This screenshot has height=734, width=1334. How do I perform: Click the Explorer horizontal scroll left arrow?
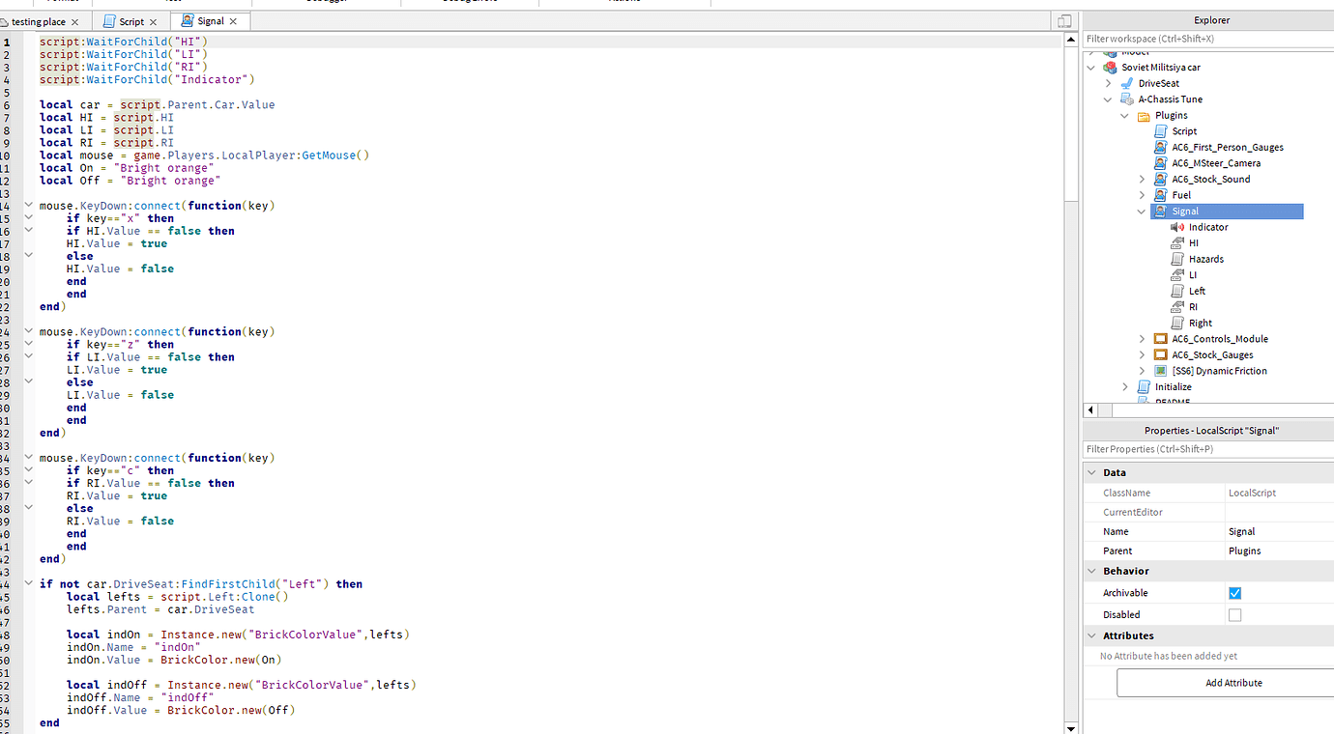[x=1089, y=410]
